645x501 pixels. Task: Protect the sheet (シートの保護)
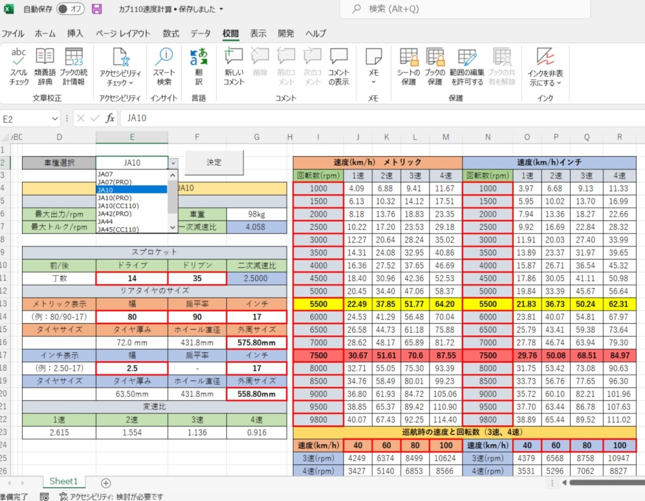[x=408, y=67]
